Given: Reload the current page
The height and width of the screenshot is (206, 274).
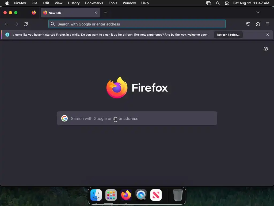Looking at the screenshot, I should 26,24.
